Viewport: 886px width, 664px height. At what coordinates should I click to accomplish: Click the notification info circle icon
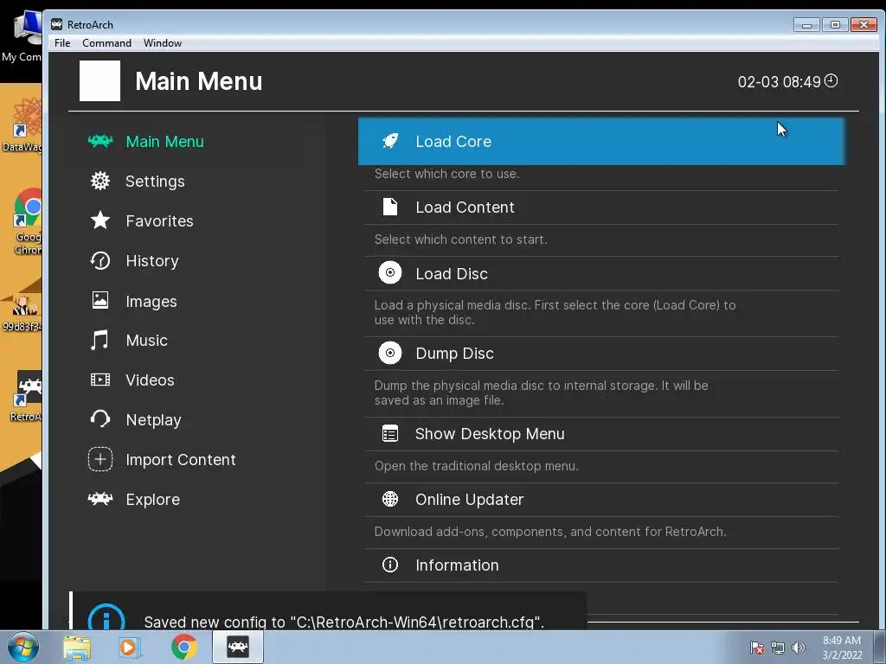pos(106,617)
